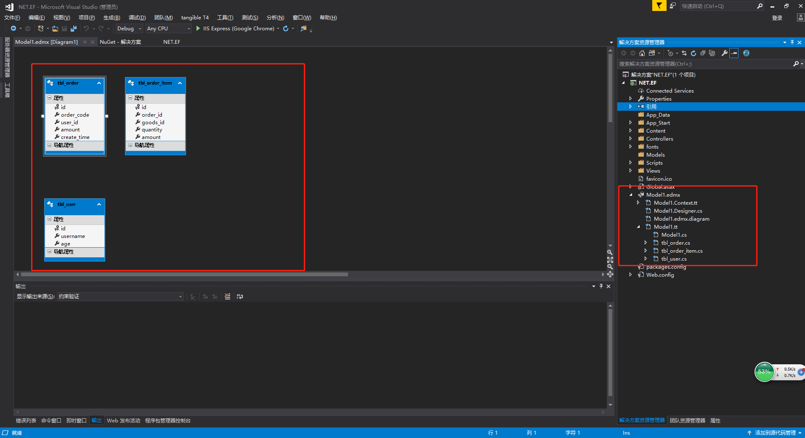Collapse 导航属性 section of tbl_user
805x438 pixels.
click(x=49, y=251)
